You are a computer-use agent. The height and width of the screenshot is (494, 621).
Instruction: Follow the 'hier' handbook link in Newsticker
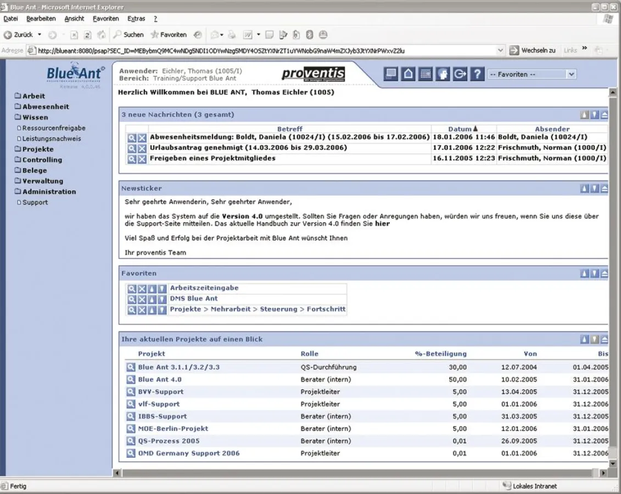(382, 224)
